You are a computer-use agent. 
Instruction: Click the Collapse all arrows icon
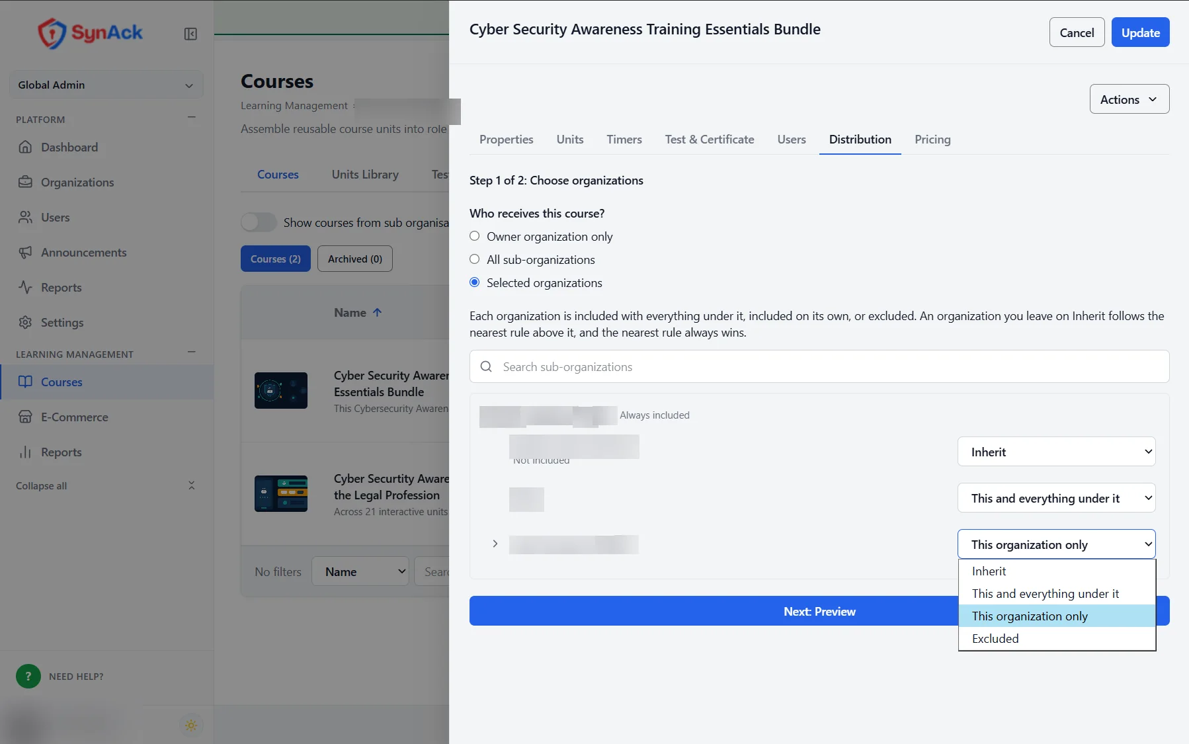pos(192,485)
